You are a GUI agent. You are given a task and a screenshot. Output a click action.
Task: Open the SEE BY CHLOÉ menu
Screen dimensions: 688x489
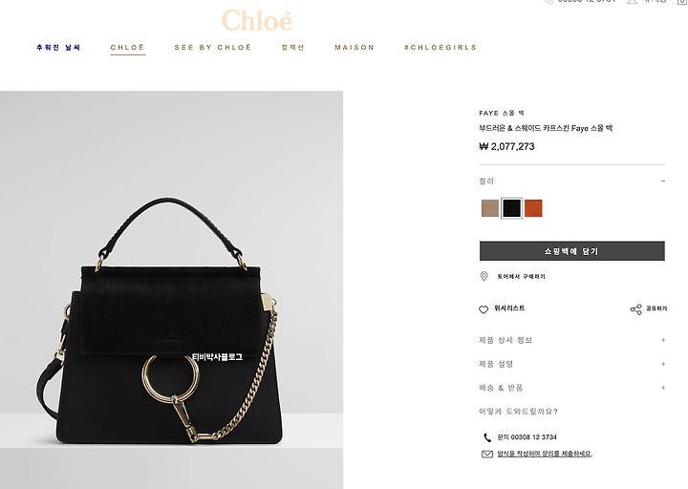point(213,48)
